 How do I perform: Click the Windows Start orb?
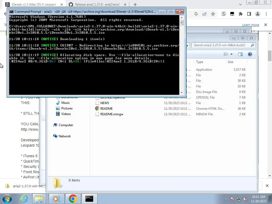coord(7,199)
